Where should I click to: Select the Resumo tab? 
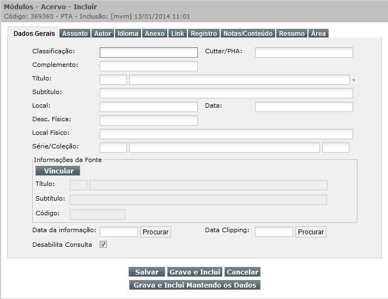point(292,33)
